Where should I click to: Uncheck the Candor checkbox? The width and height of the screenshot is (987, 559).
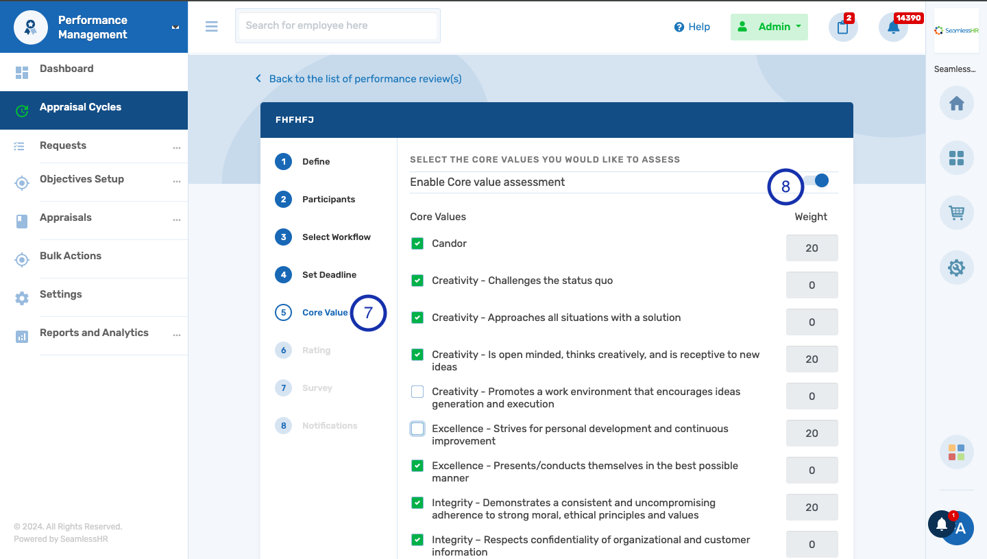pos(417,243)
